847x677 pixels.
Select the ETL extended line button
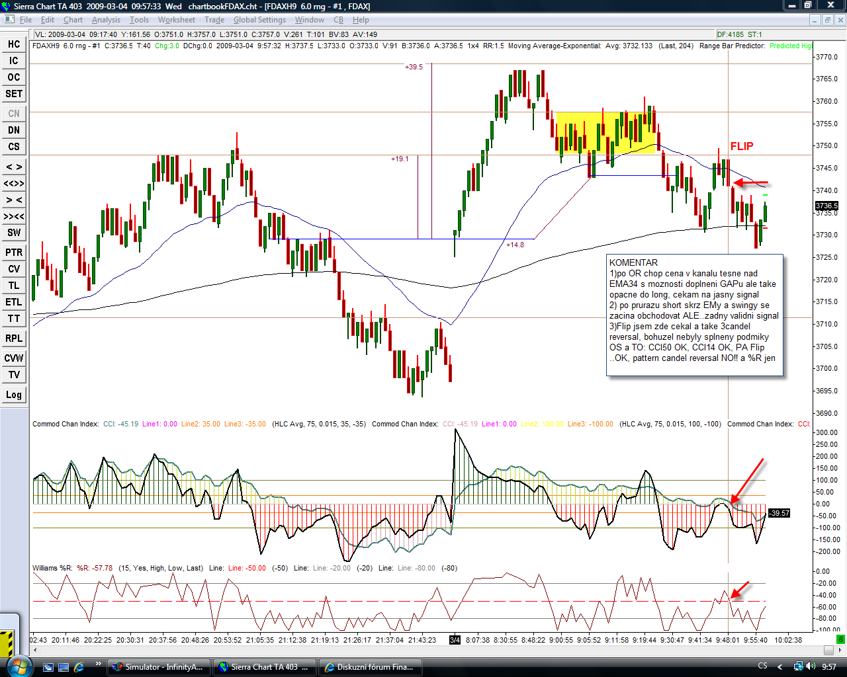pyautogui.click(x=14, y=302)
